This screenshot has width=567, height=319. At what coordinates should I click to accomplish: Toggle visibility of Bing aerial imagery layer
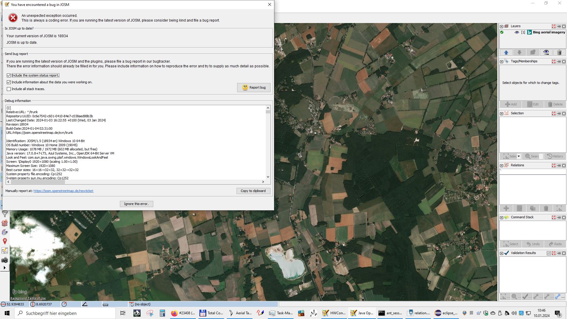(x=517, y=32)
